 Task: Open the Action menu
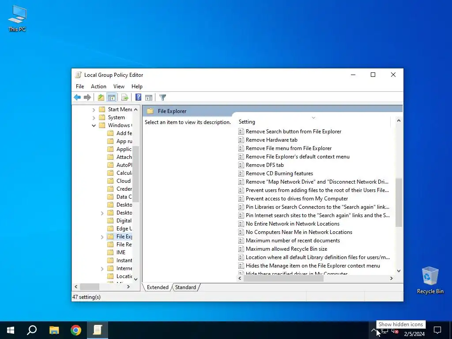coord(98,87)
